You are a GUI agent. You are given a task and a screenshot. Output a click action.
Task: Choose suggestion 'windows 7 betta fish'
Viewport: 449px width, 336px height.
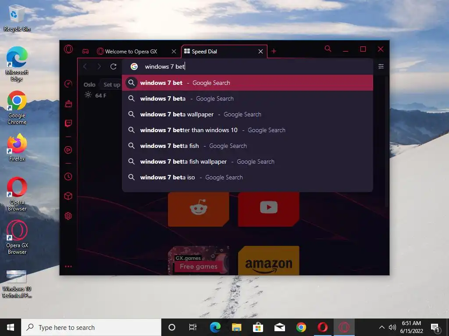point(247,146)
